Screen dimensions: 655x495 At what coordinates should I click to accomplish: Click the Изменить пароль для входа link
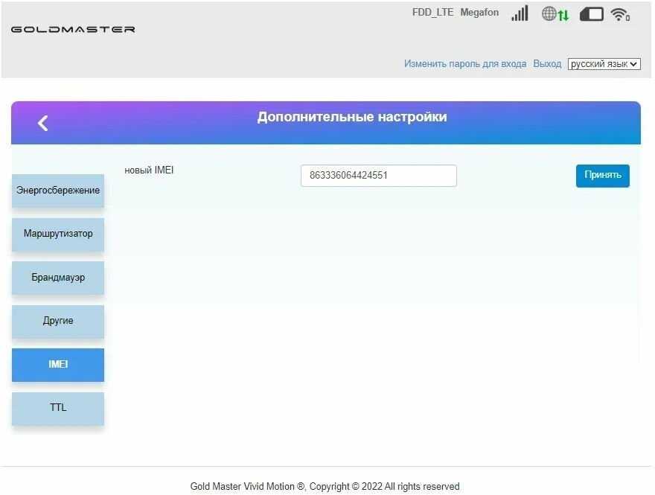point(465,64)
